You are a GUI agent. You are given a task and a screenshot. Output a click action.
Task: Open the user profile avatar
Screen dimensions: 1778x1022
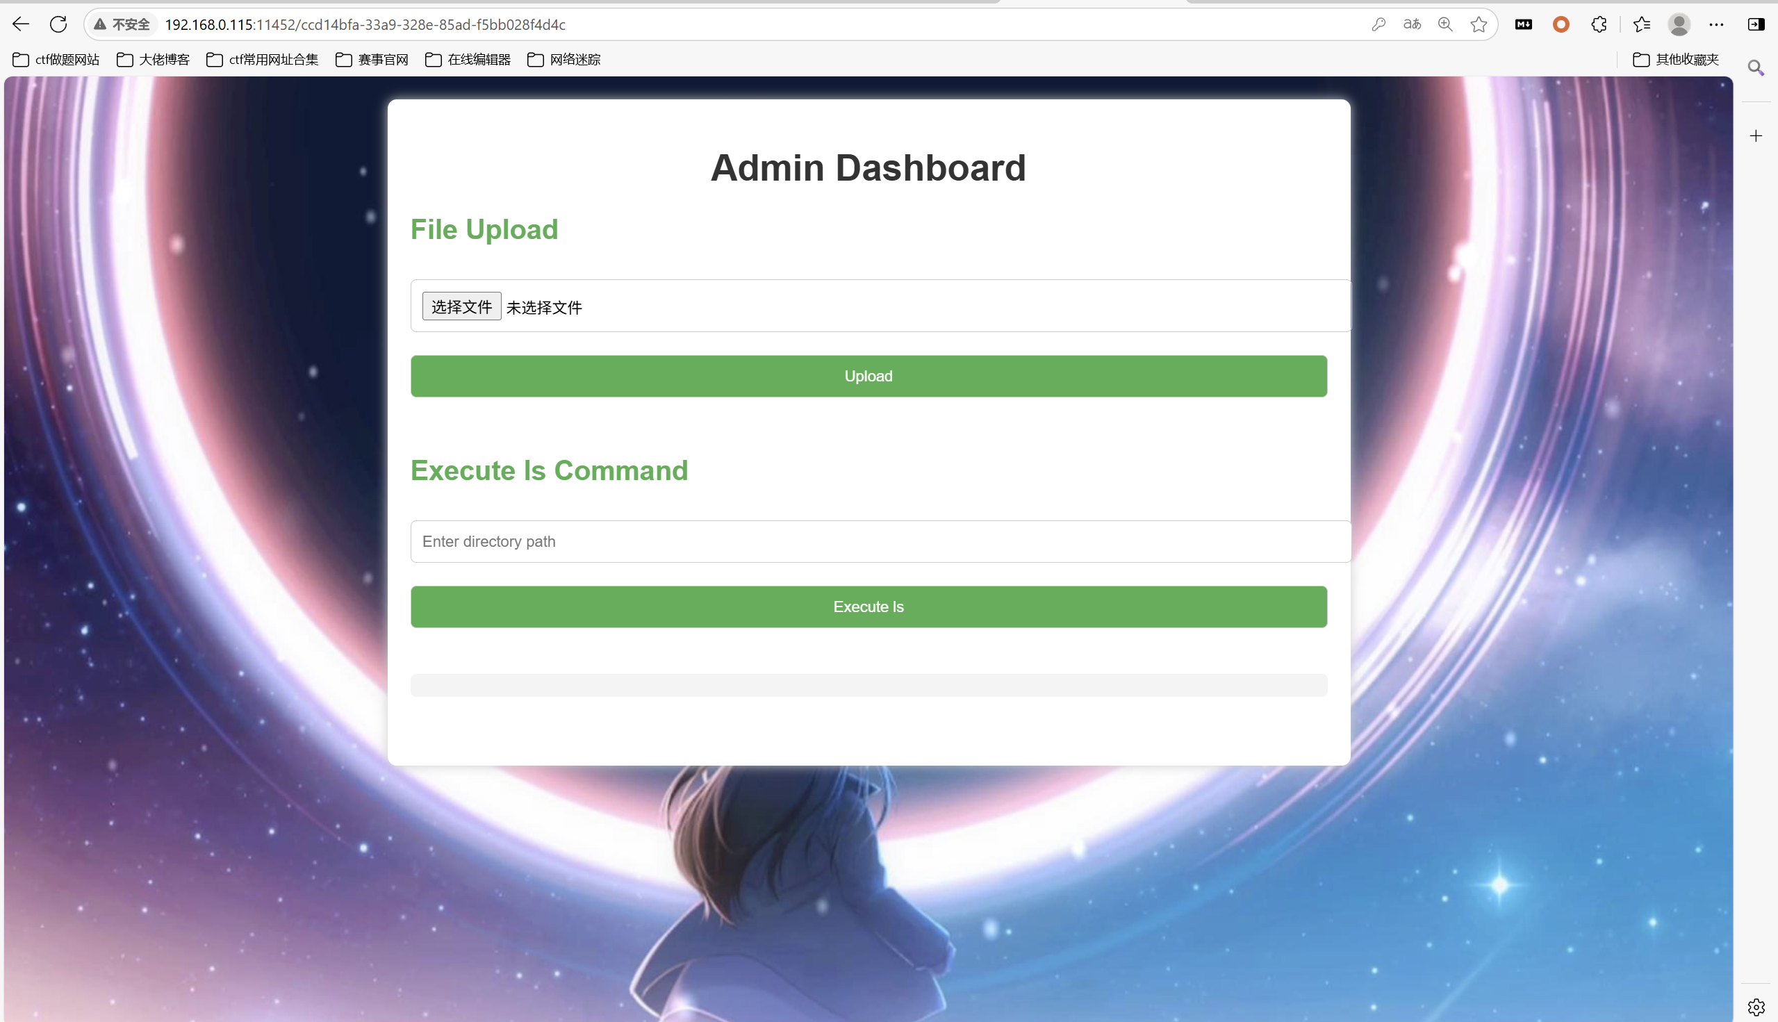coord(1679,24)
